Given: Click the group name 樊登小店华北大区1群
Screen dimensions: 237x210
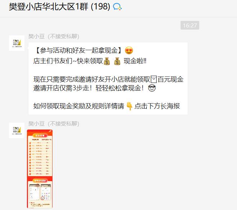Looking at the screenshot, I should (x=49, y=6).
